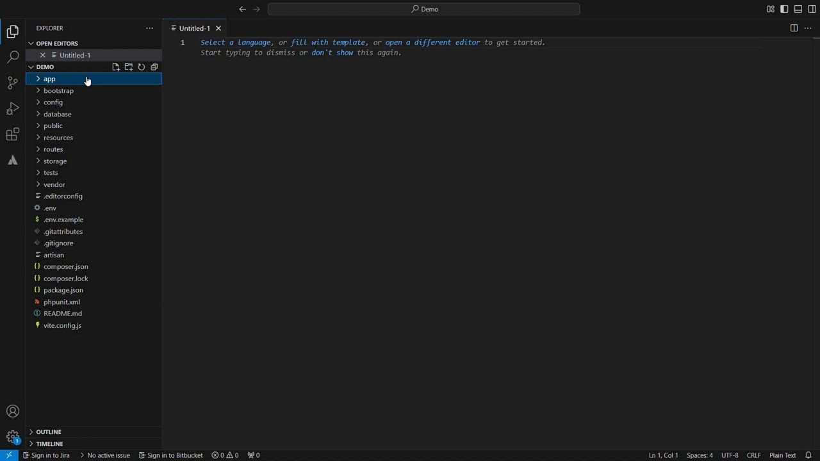Screen dimensions: 820x461
Task: Open the artisan file
Action: click(x=94, y=255)
